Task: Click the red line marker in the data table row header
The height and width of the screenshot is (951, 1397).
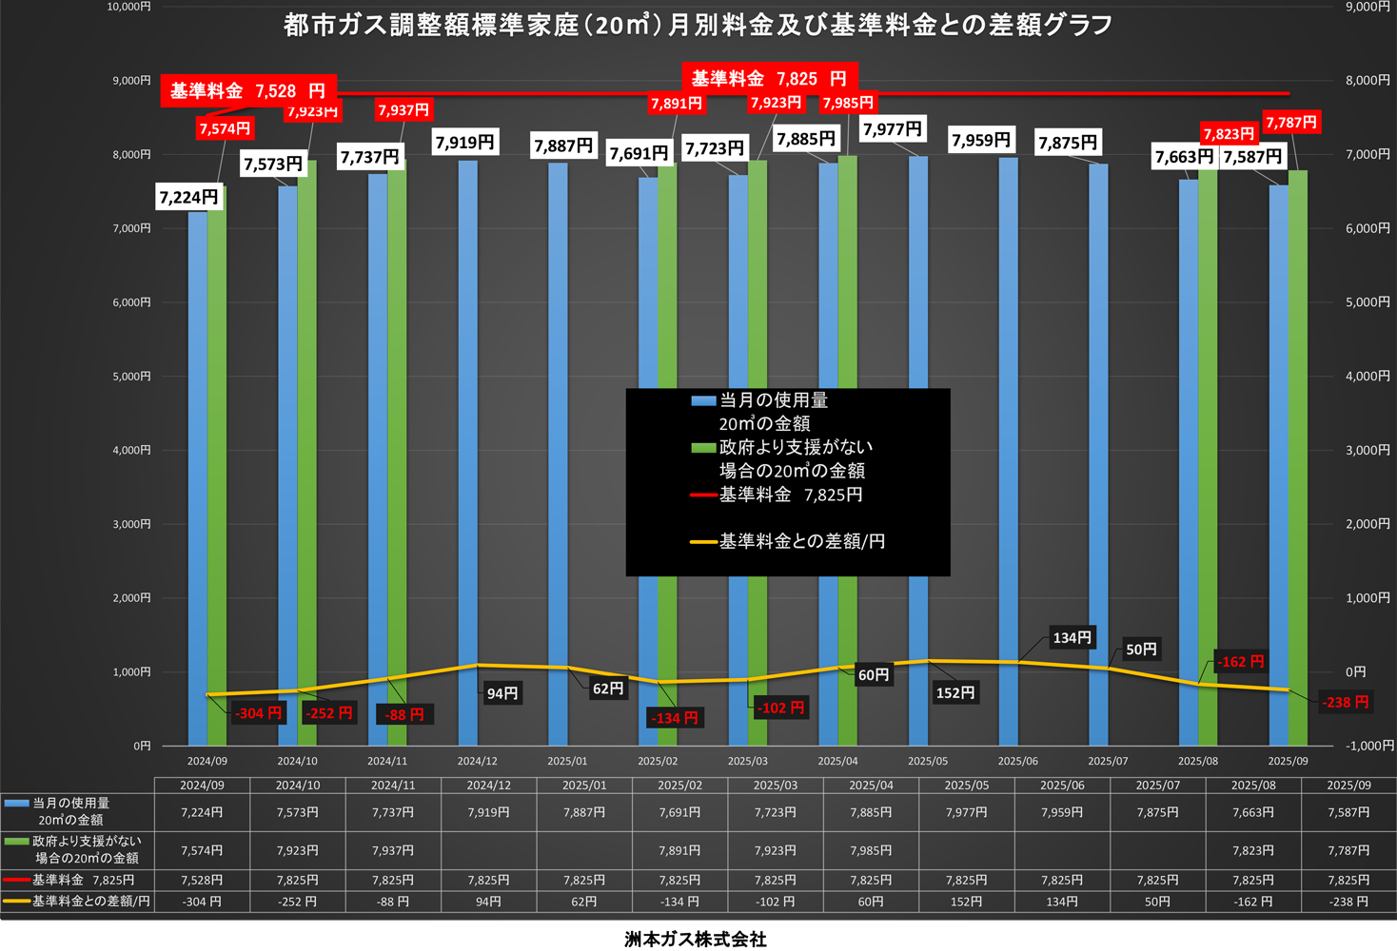Action: click(x=16, y=881)
